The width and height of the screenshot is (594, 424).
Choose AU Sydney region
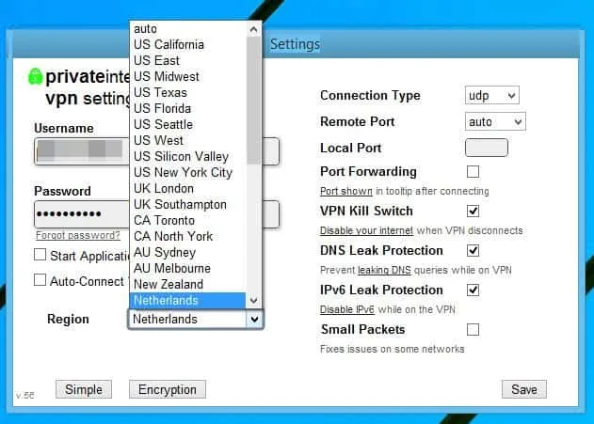[x=188, y=252]
